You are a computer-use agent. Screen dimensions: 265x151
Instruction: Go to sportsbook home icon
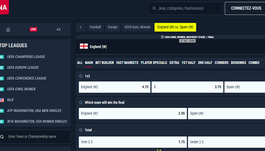coord(8,30)
